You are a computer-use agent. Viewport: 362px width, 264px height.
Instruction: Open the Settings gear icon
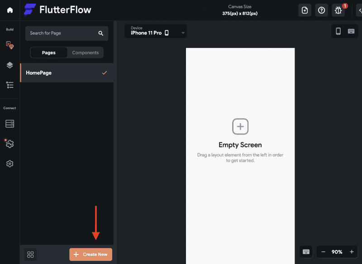(x=10, y=164)
